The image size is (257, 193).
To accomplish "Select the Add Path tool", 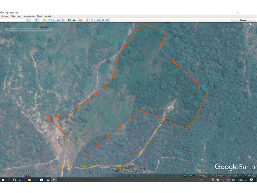I will (x=54, y=20).
